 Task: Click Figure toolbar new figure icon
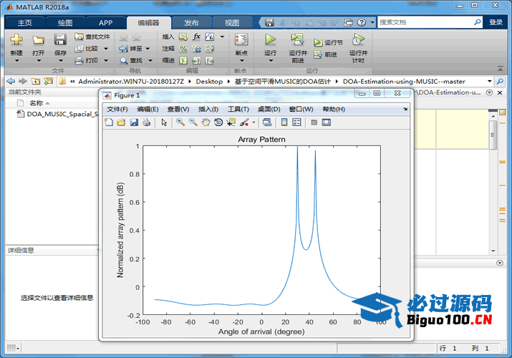(x=109, y=122)
